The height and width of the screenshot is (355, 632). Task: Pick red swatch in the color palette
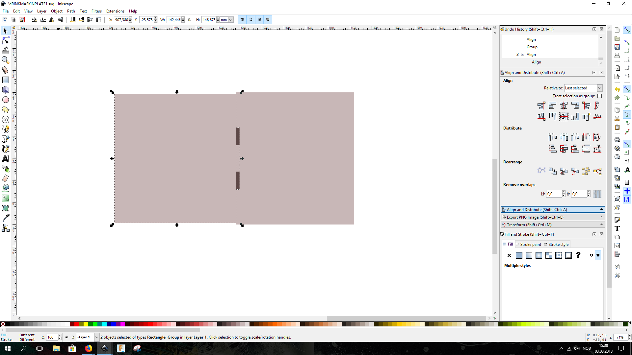76,324
